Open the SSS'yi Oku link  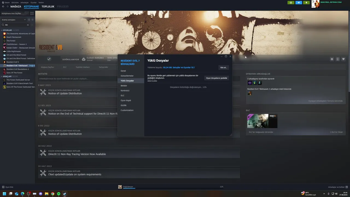tap(152, 80)
